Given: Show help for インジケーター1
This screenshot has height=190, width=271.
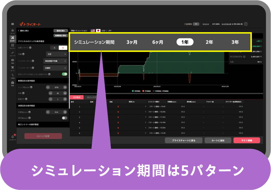Looking at the screenshot, I should point(33,61).
